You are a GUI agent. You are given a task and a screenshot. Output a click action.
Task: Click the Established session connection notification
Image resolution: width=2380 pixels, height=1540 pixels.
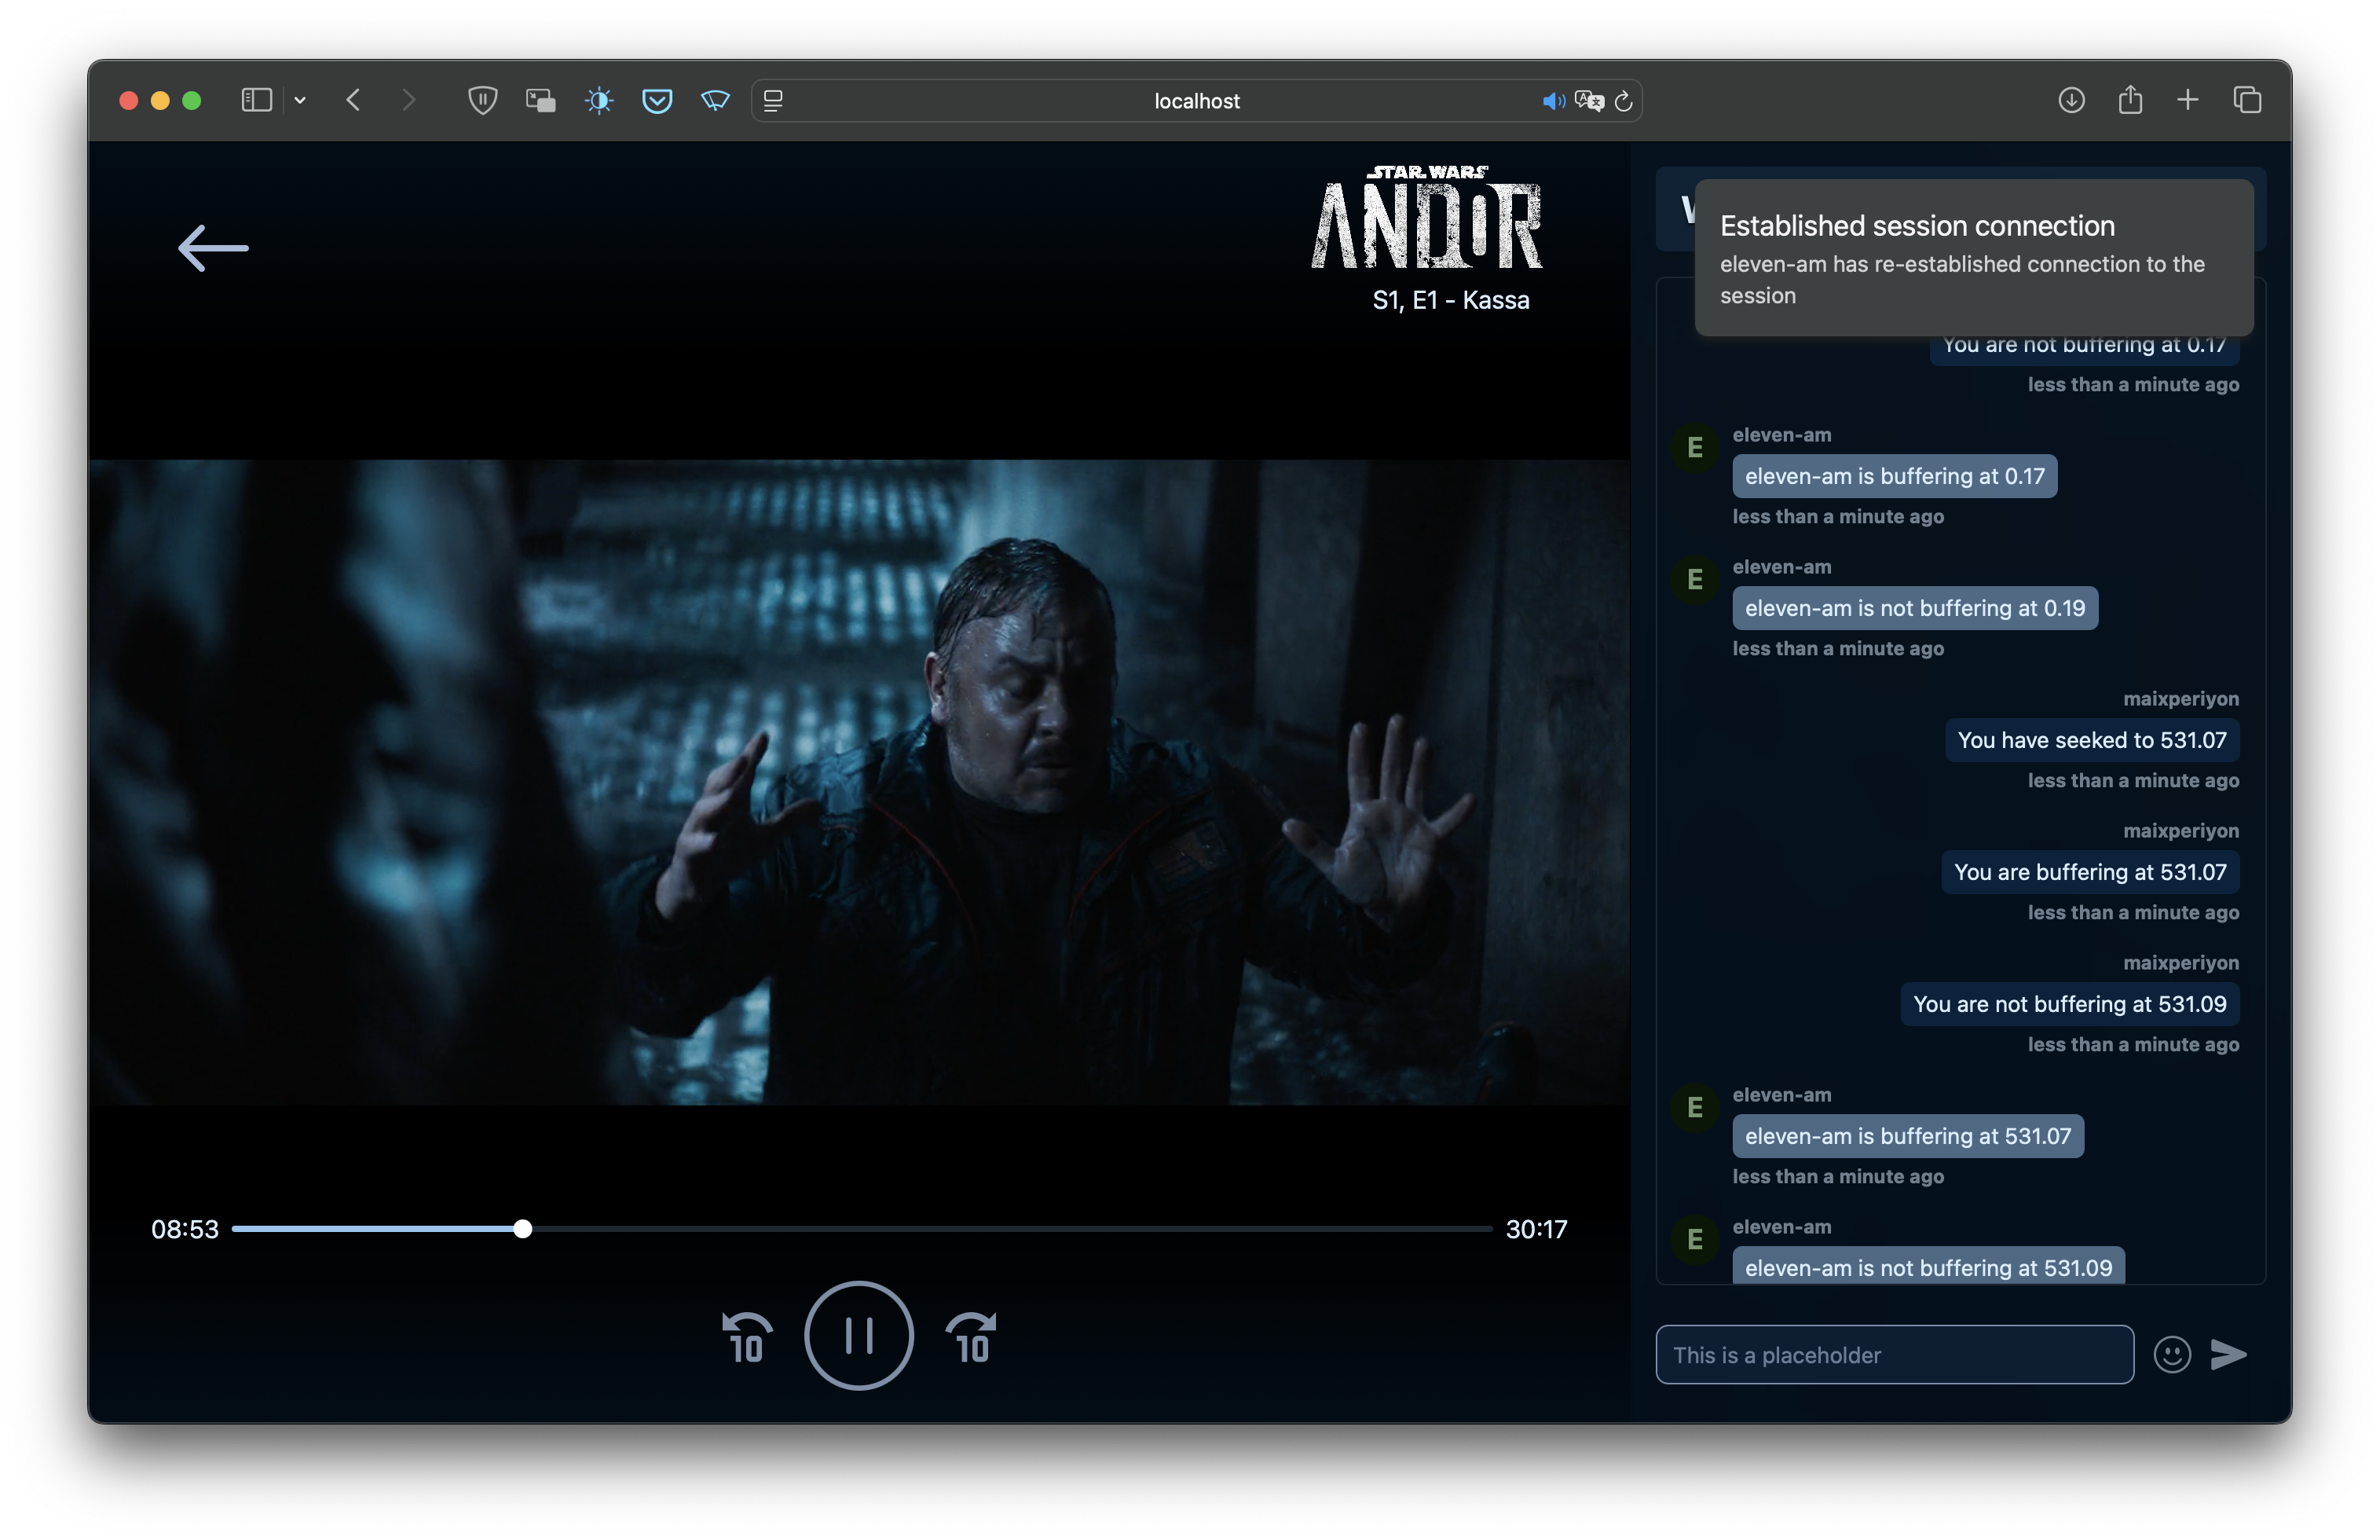click(1973, 258)
